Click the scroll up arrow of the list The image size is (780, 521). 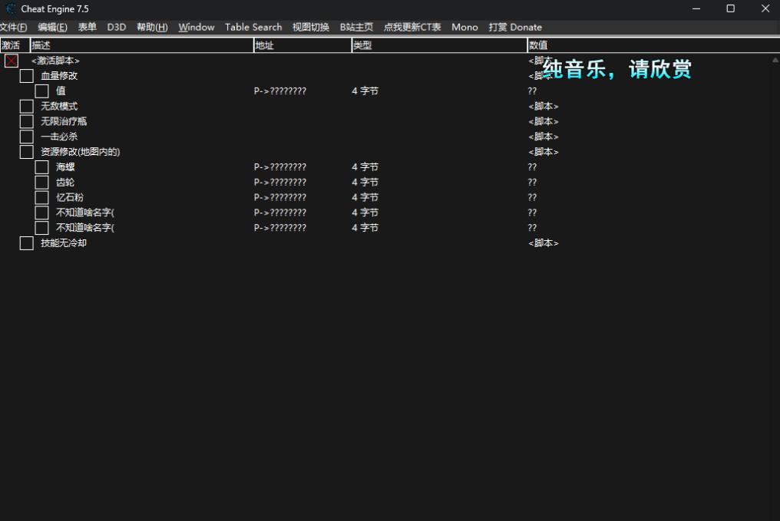coord(775,60)
